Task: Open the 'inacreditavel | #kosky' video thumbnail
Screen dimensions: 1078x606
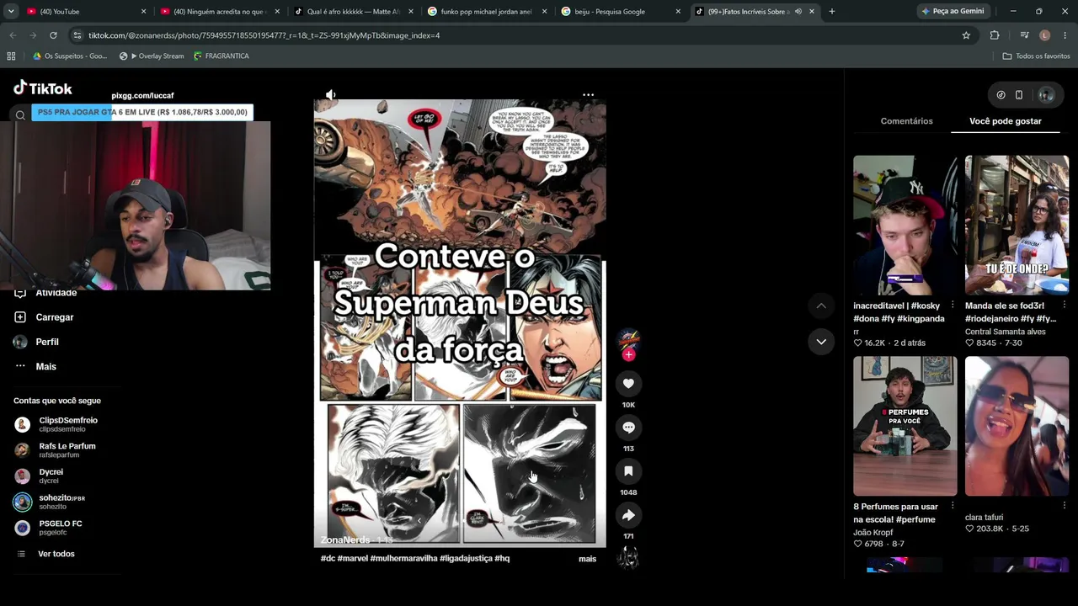Action: [905, 226]
